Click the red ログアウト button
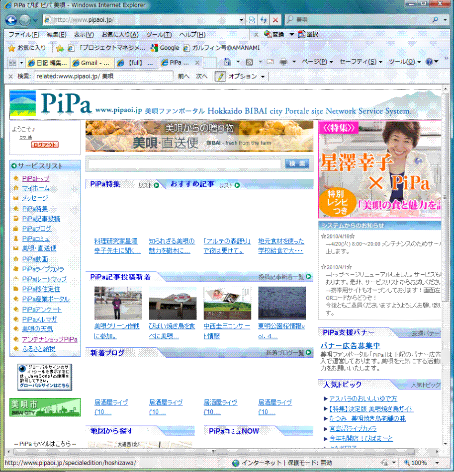This screenshot has height=472, width=454. pos(45,145)
